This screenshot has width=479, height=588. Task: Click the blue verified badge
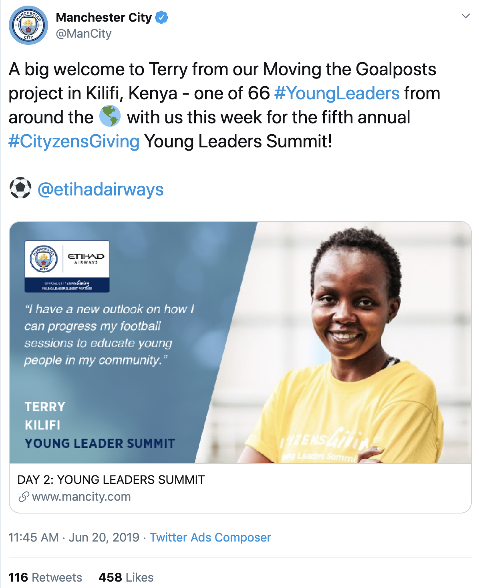(161, 18)
